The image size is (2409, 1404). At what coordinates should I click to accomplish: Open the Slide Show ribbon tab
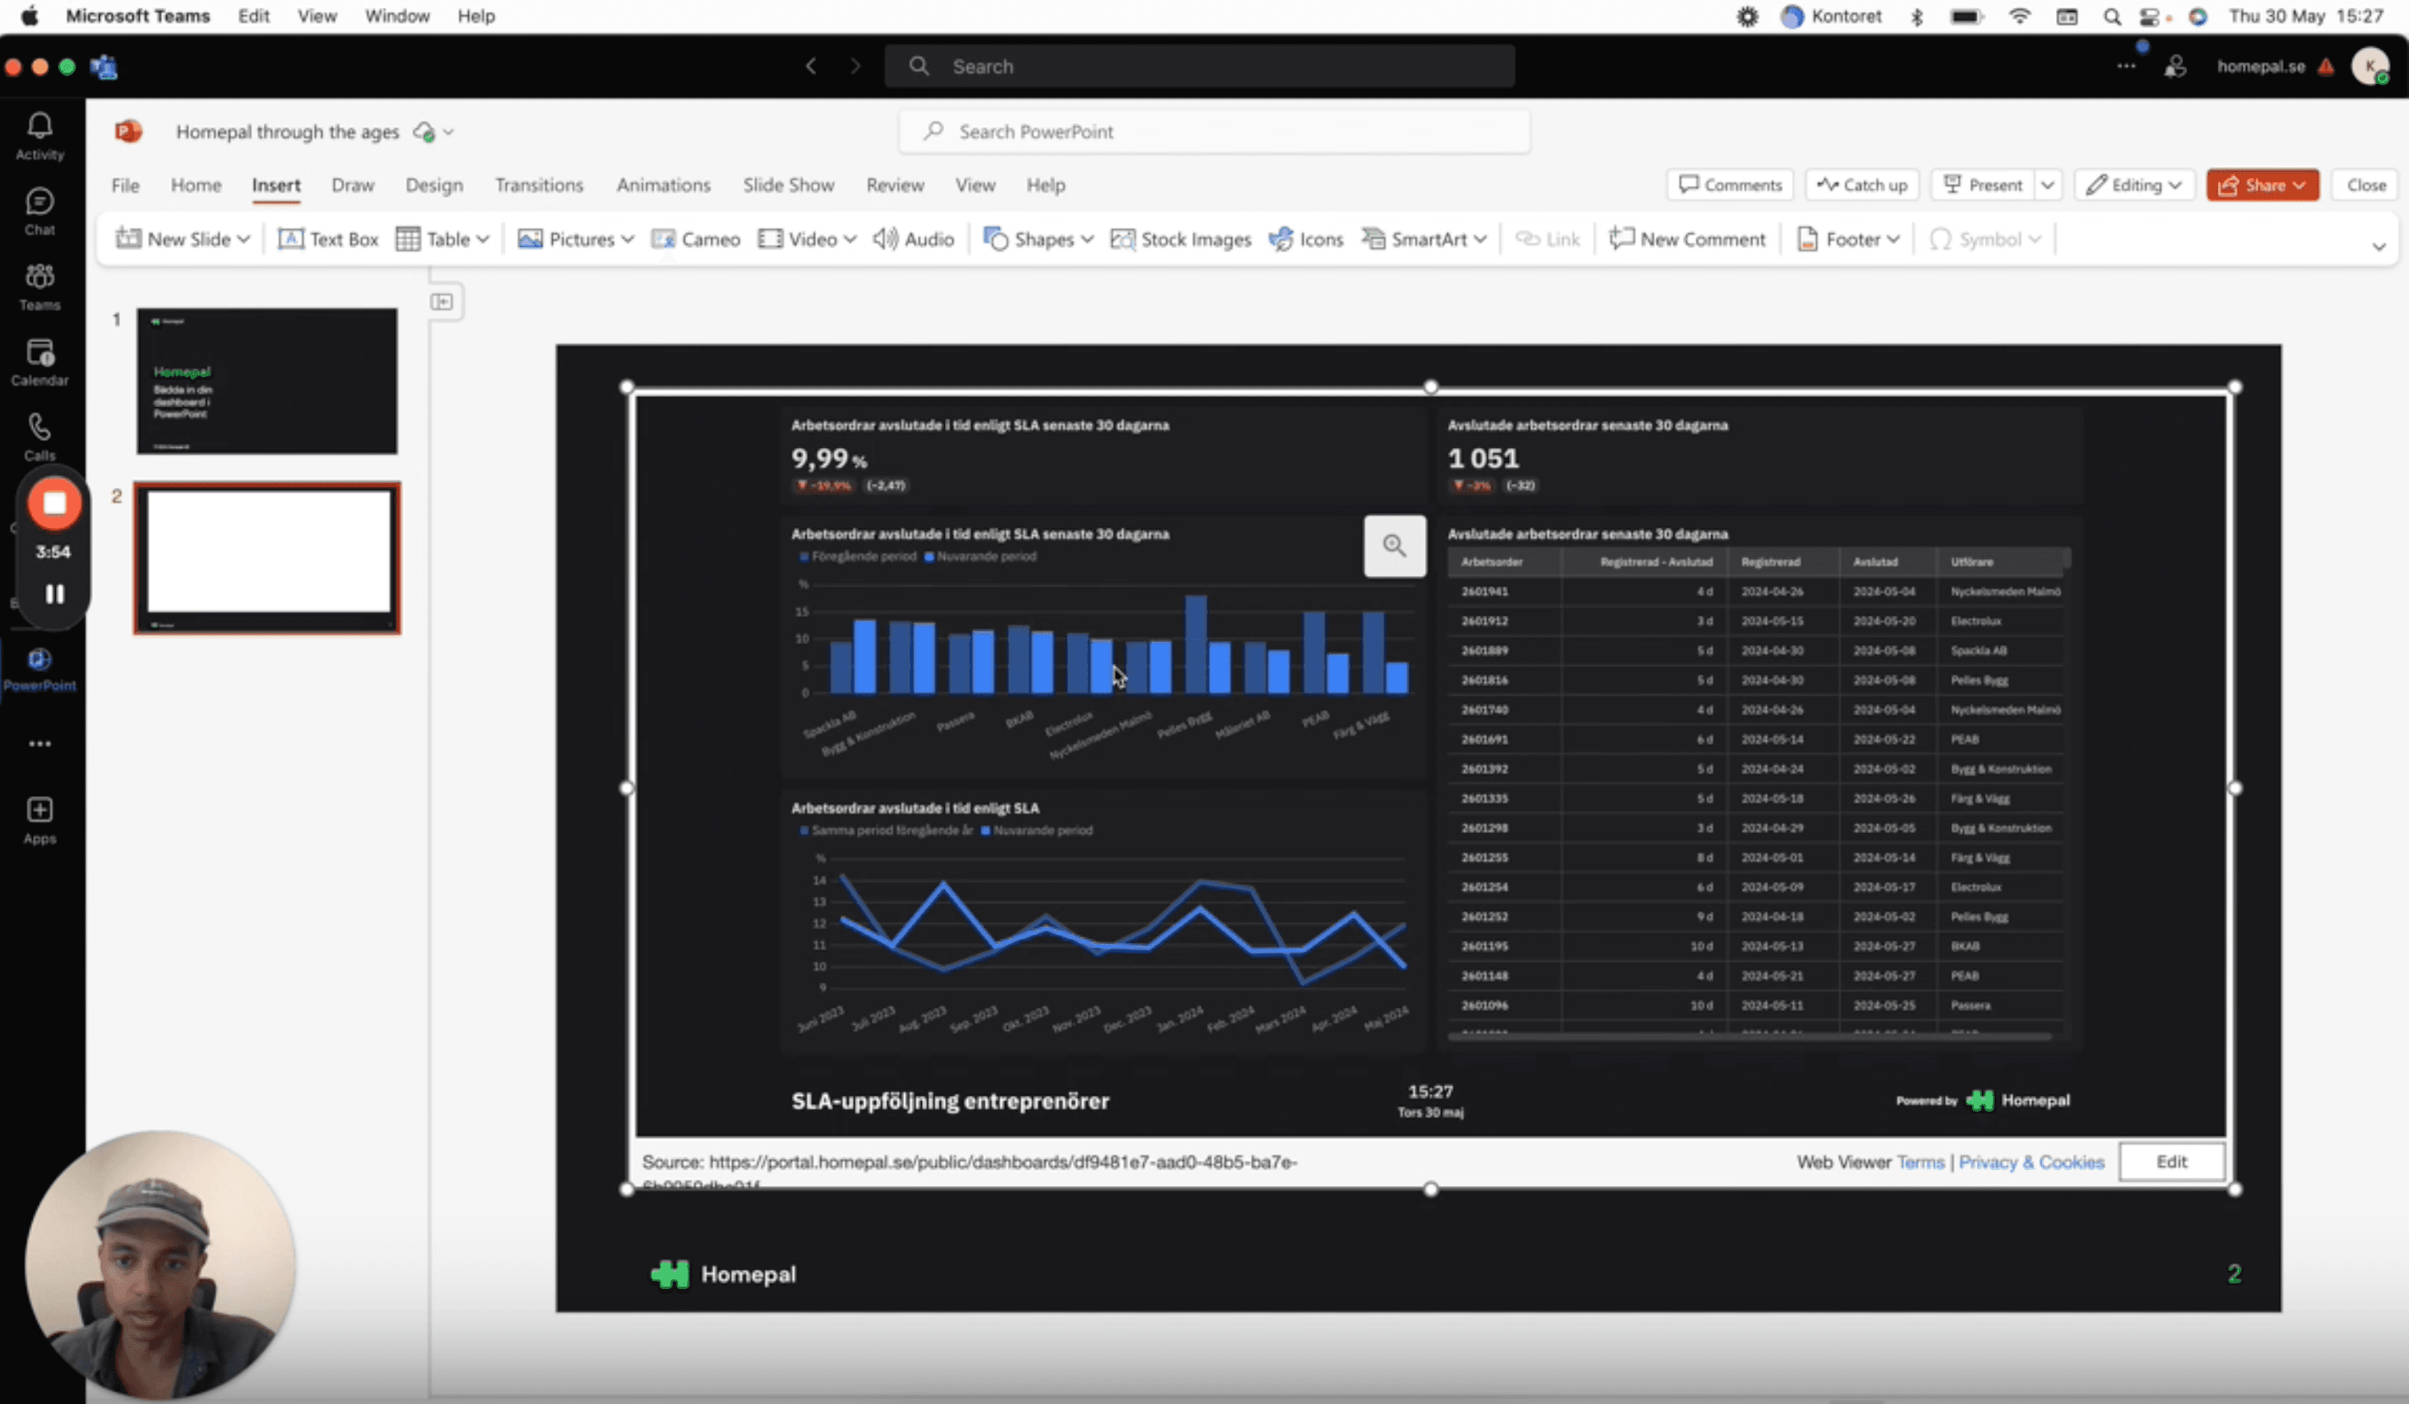click(x=788, y=185)
